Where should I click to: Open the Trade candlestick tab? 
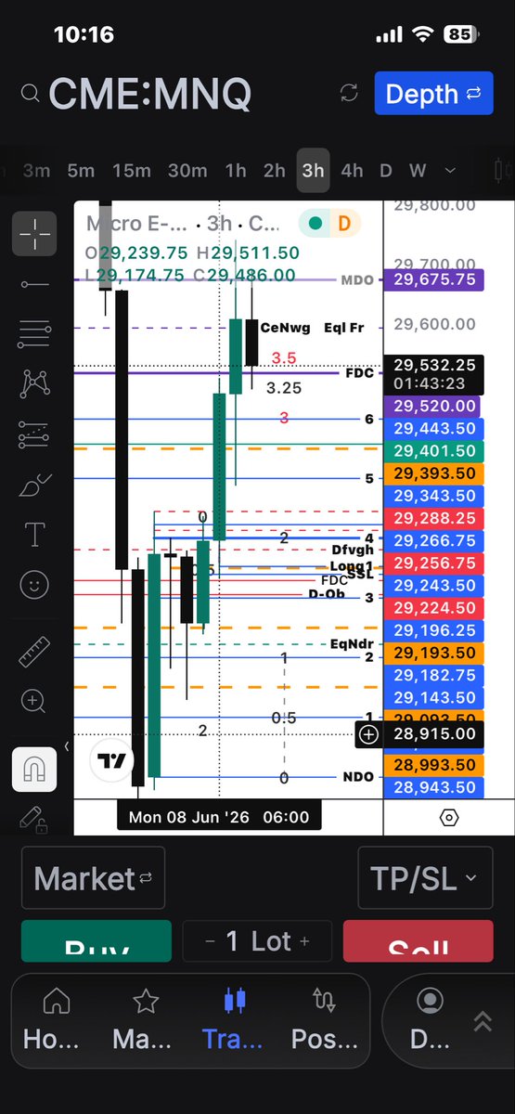(x=232, y=1018)
